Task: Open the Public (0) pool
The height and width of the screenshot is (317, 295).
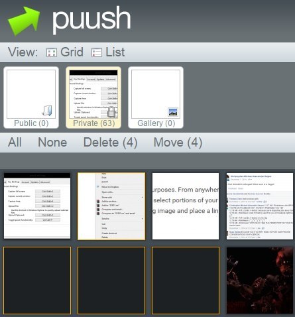Action: (31, 97)
